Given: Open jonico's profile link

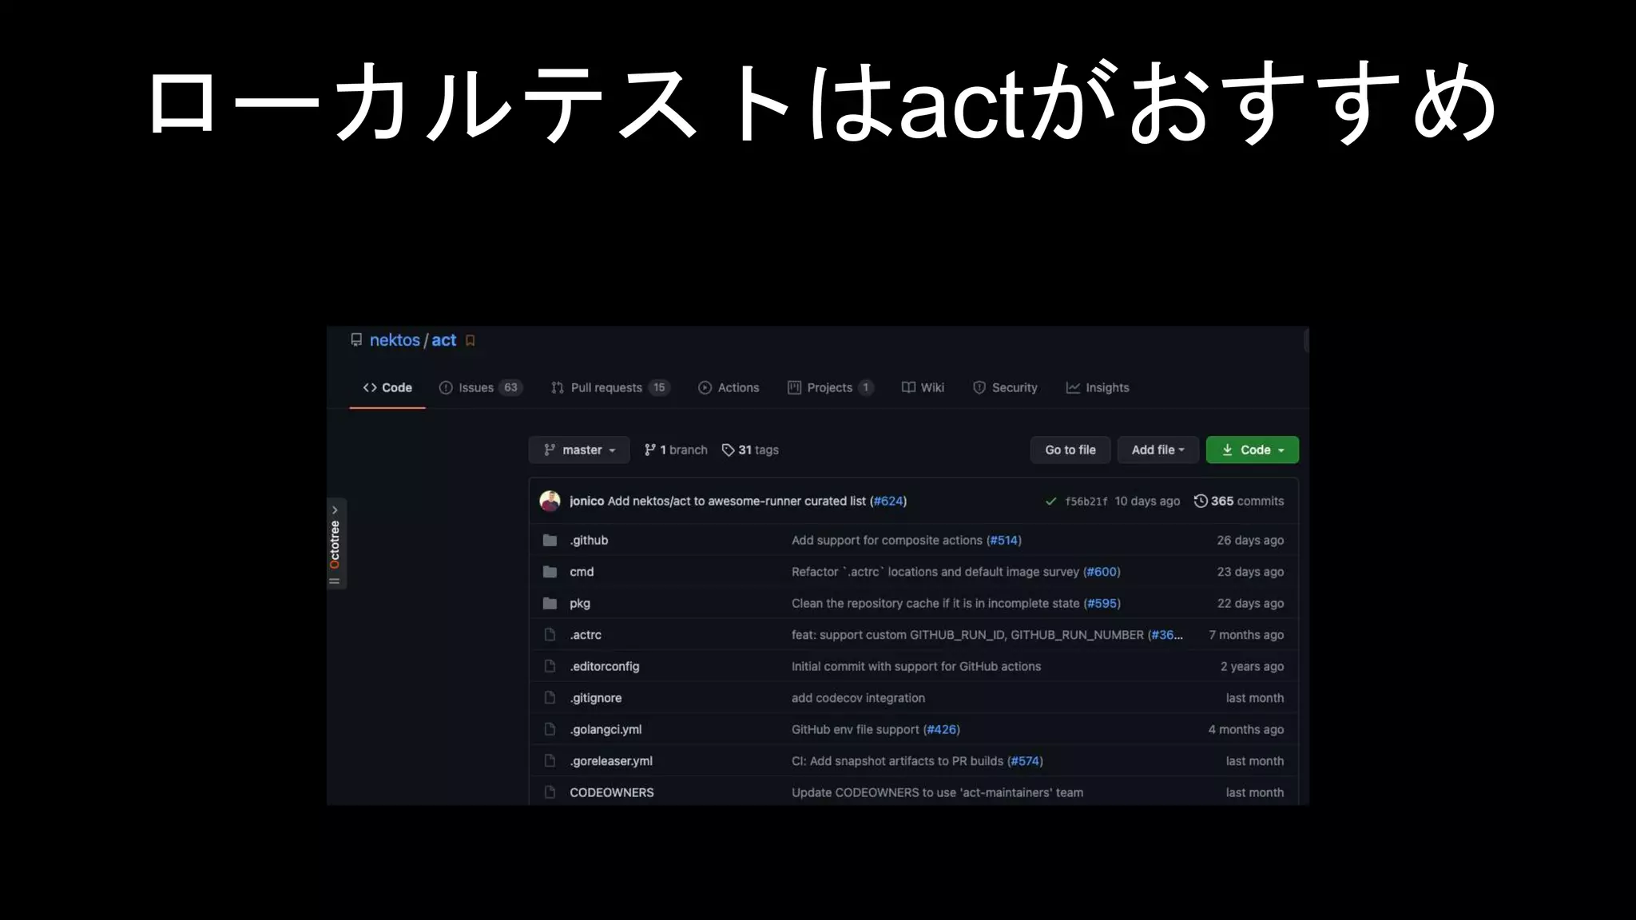Looking at the screenshot, I should tap(586, 501).
